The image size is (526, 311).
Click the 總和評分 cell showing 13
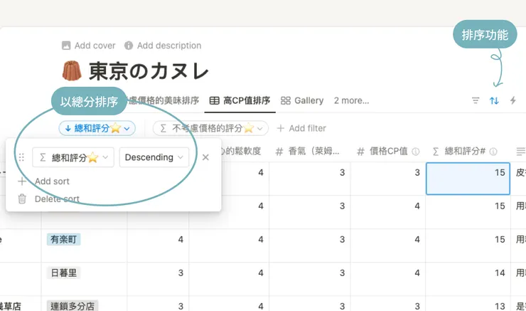(x=468, y=304)
